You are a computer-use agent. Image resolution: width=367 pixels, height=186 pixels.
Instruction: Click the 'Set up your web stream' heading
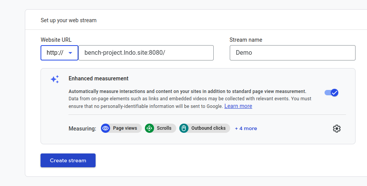(68, 20)
